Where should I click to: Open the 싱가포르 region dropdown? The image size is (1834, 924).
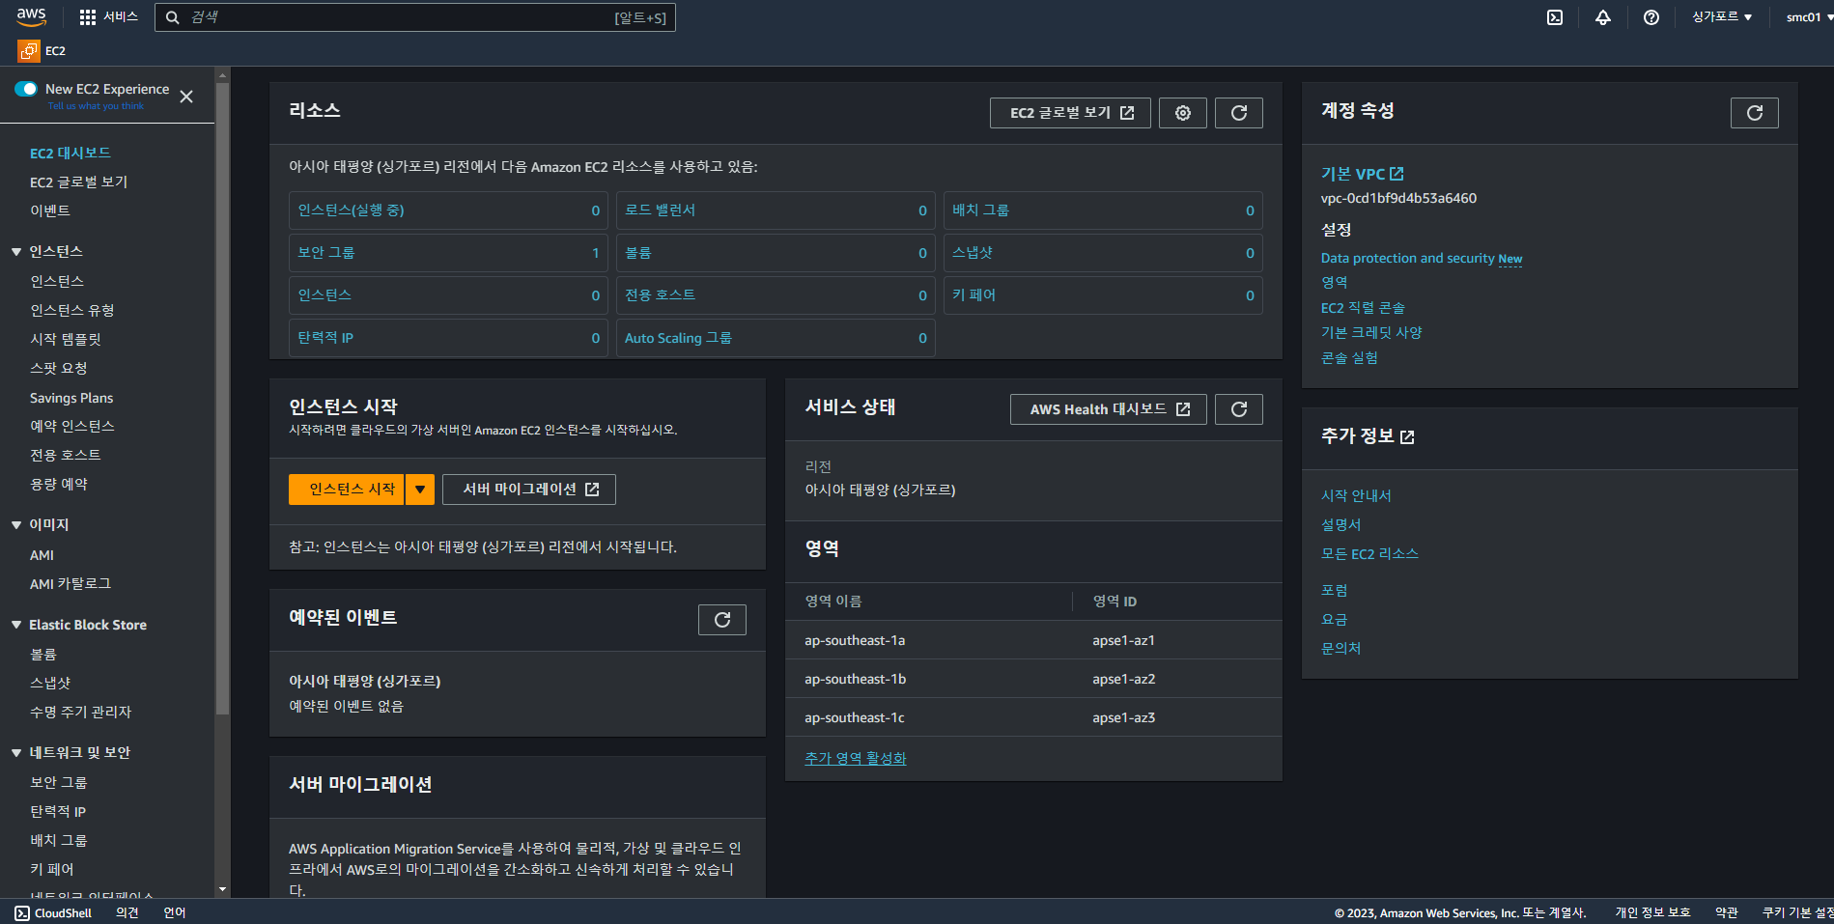point(1722,17)
